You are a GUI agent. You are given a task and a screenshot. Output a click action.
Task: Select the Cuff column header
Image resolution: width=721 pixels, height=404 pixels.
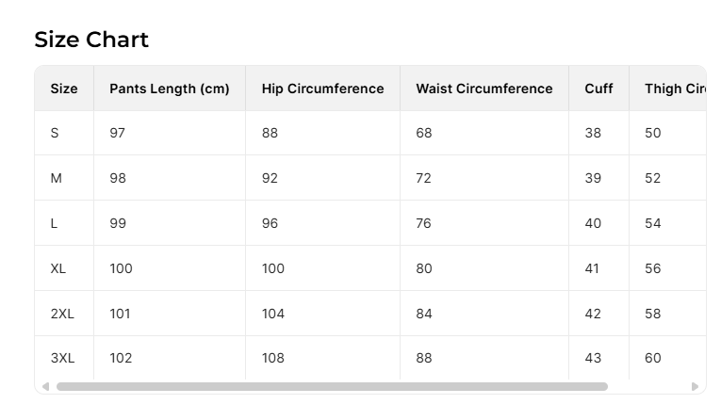click(598, 89)
